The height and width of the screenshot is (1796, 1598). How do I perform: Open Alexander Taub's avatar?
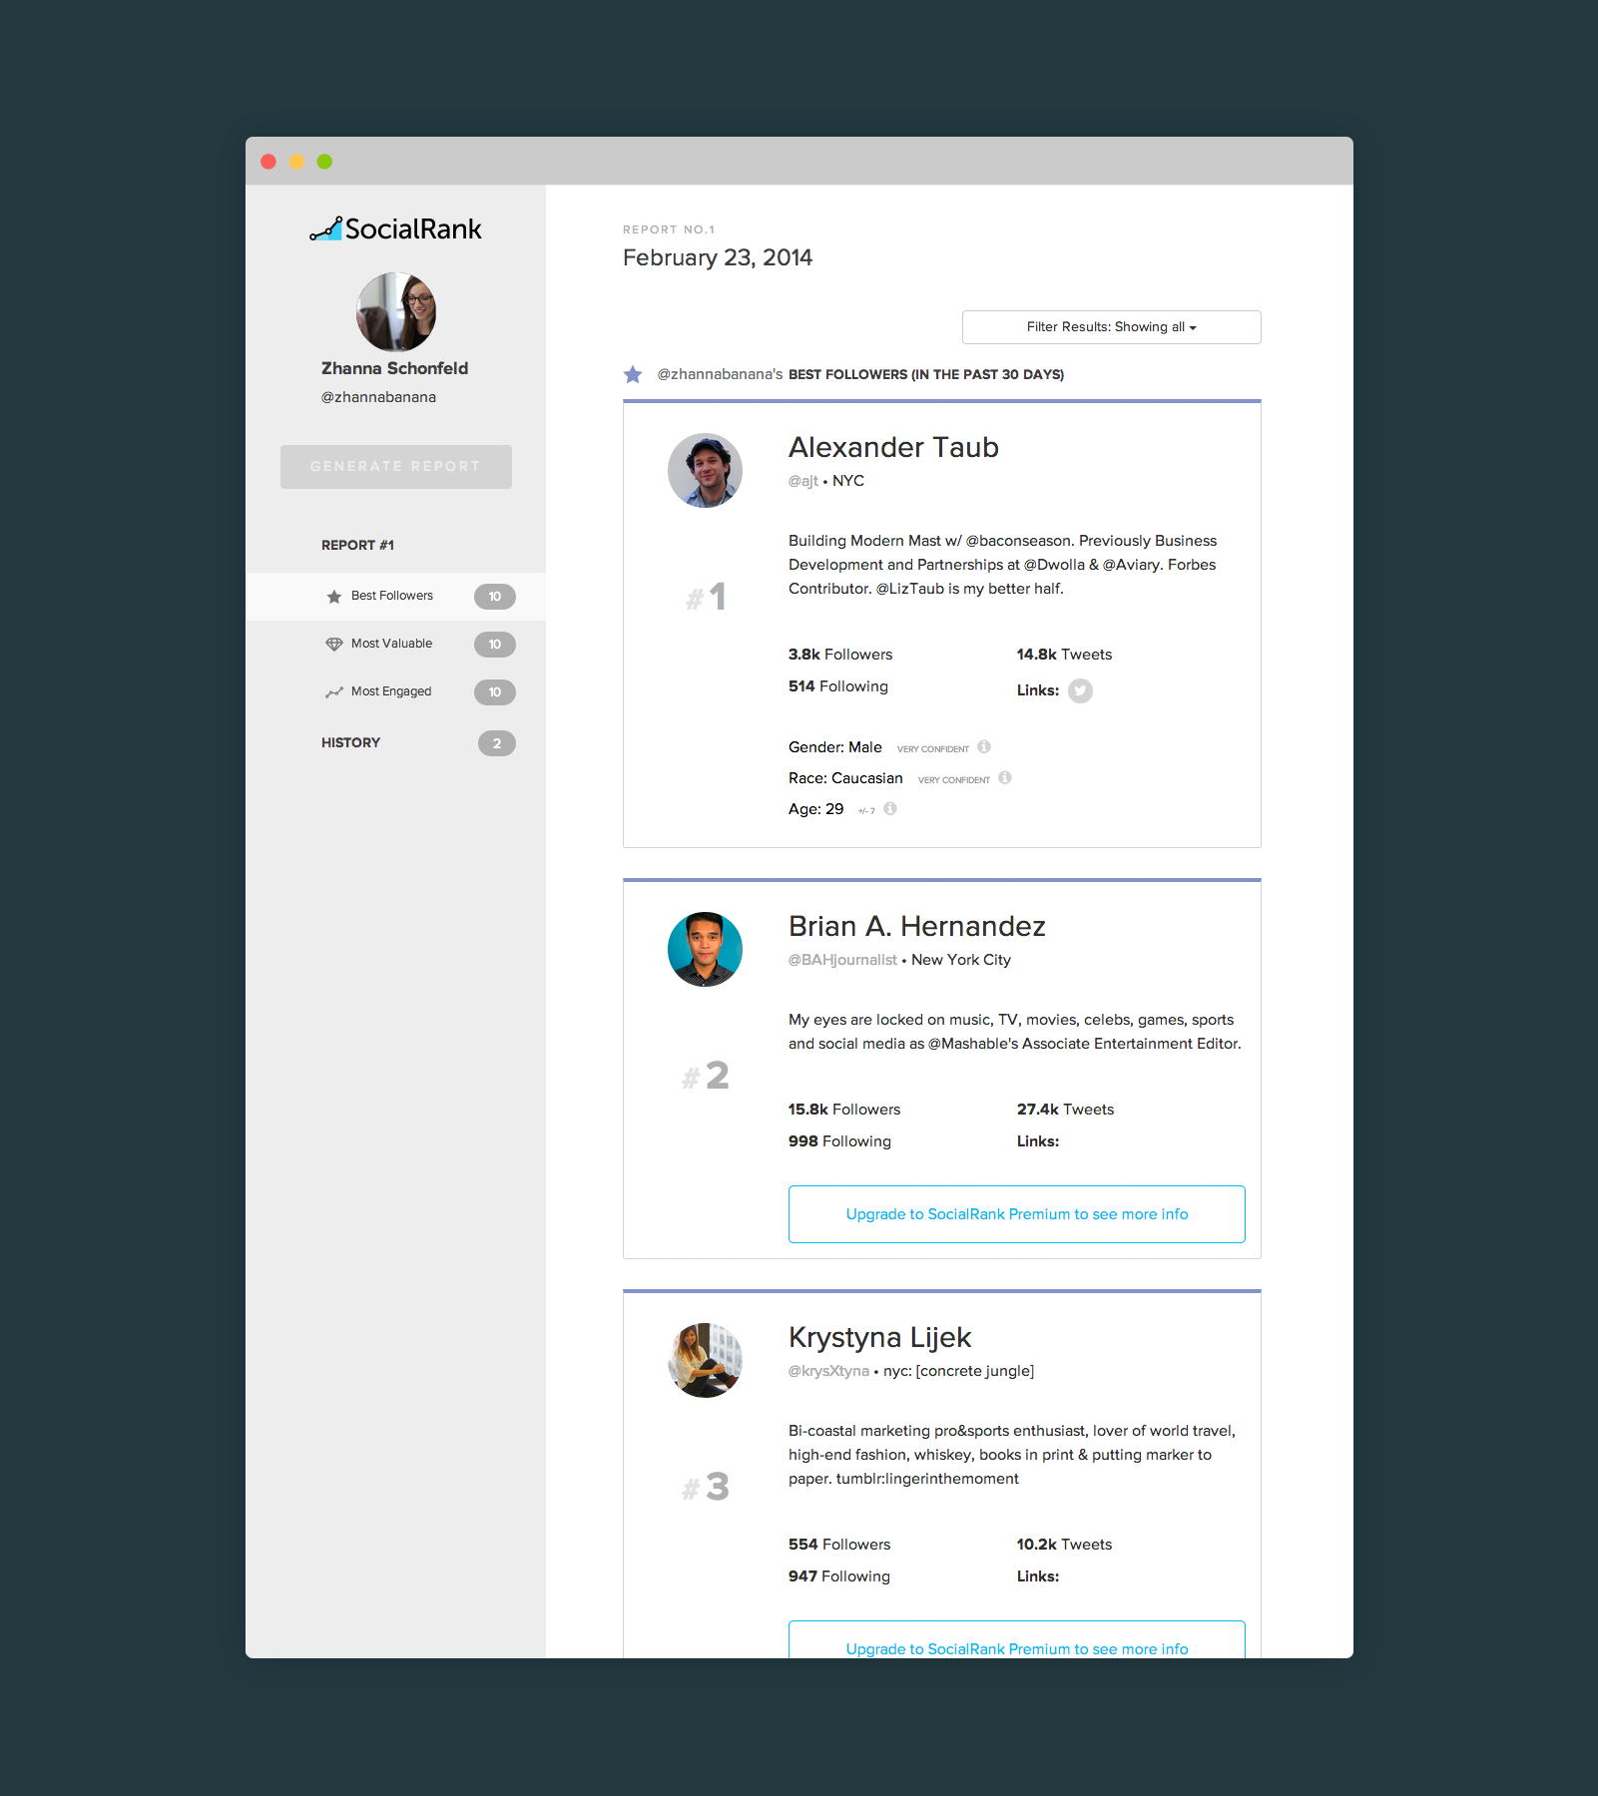[x=705, y=470]
